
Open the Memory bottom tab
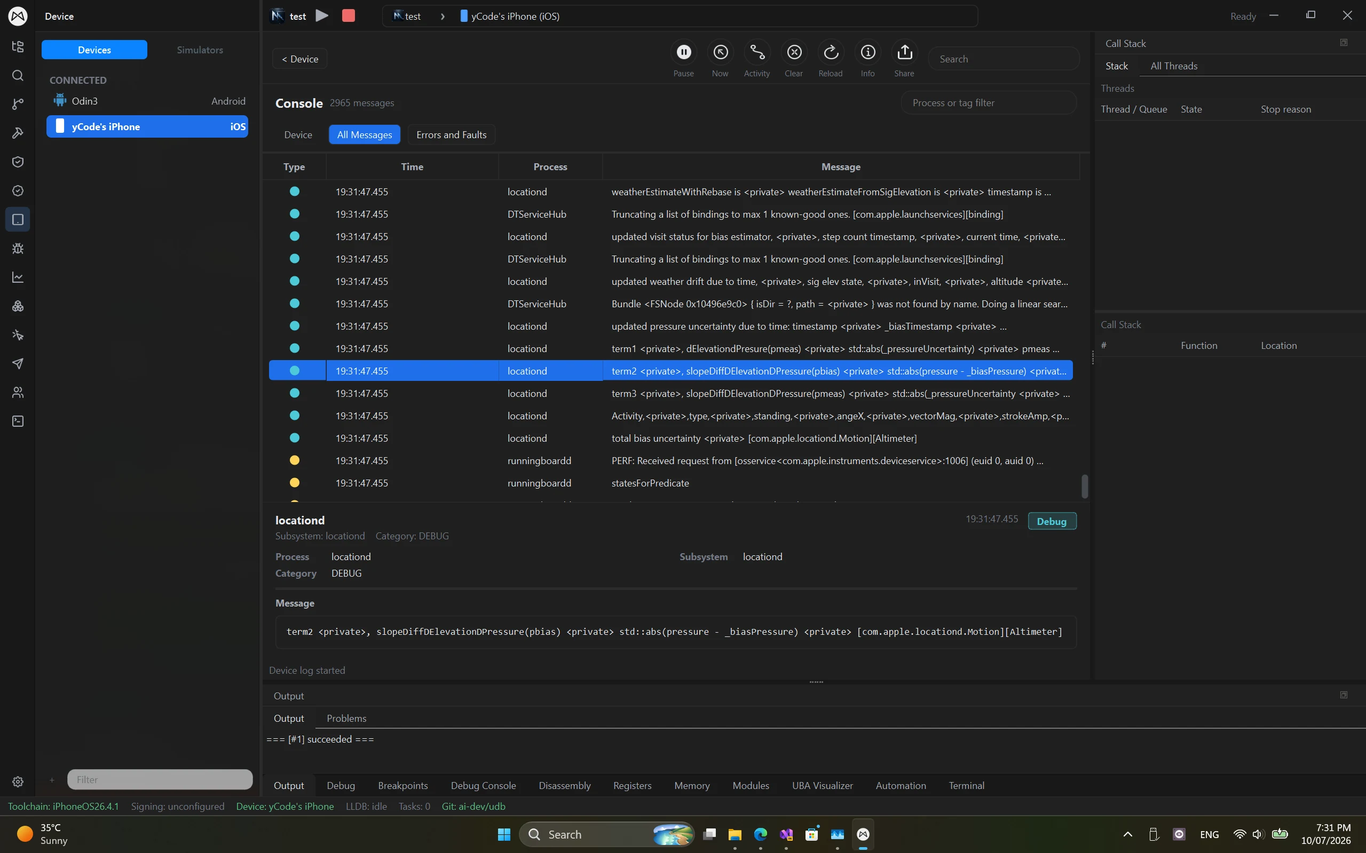click(x=692, y=785)
